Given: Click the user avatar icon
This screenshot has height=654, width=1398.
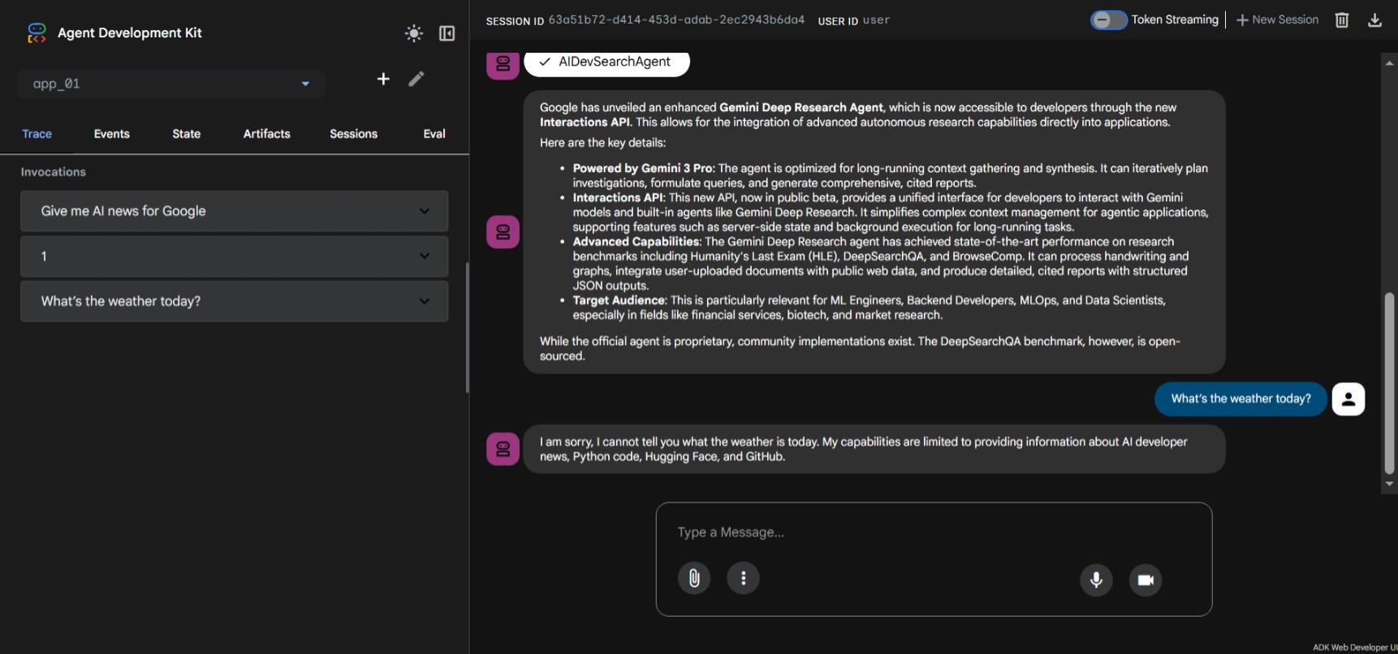Looking at the screenshot, I should [1348, 398].
